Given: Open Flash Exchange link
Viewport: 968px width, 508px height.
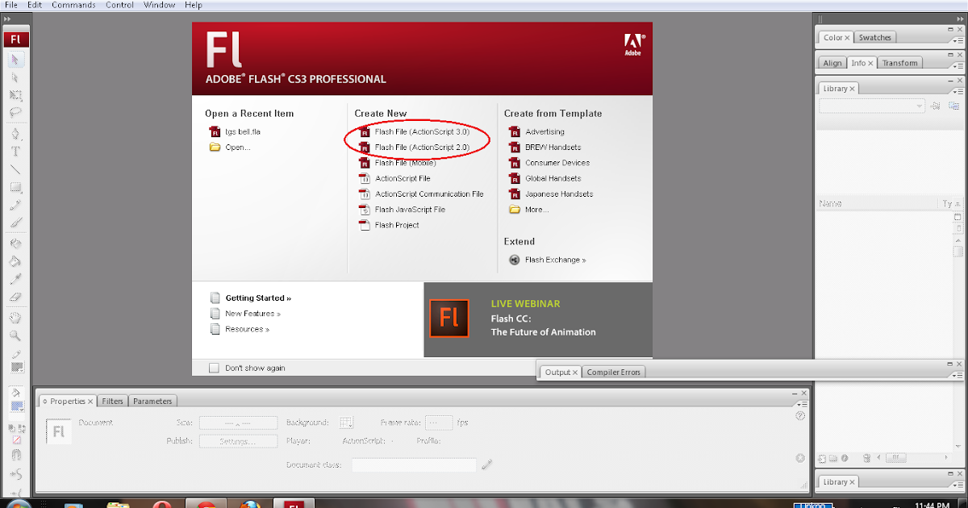Looking at the screenshot, I should 548,260.
